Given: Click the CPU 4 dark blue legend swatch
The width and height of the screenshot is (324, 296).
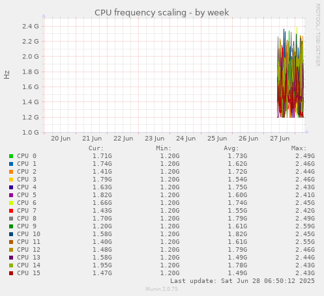Looking at the screenshot, I should coord(11,187).
